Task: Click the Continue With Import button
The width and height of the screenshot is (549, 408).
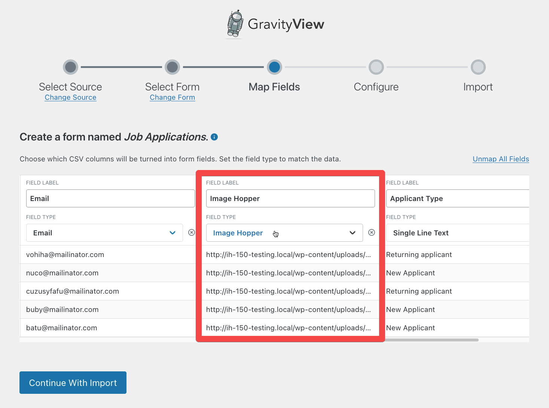Action: (x=73, y=383)
